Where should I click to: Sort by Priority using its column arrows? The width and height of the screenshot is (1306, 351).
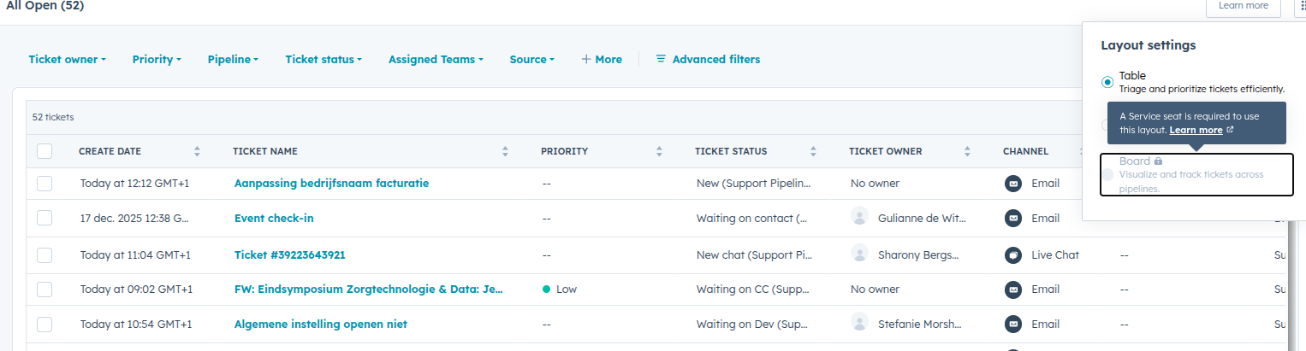pyautogui.click(x=659, y=151)
